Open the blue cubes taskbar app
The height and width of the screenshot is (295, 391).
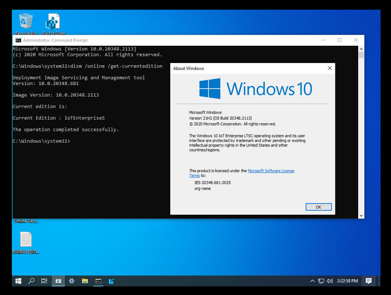(x=111, y=281)
